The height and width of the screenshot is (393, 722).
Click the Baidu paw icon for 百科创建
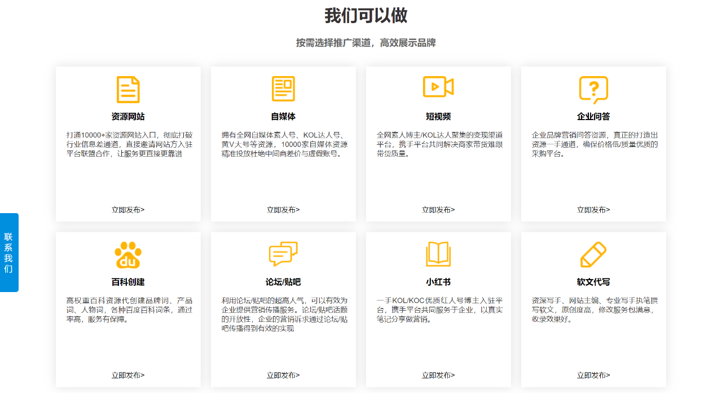click(128, 255)
